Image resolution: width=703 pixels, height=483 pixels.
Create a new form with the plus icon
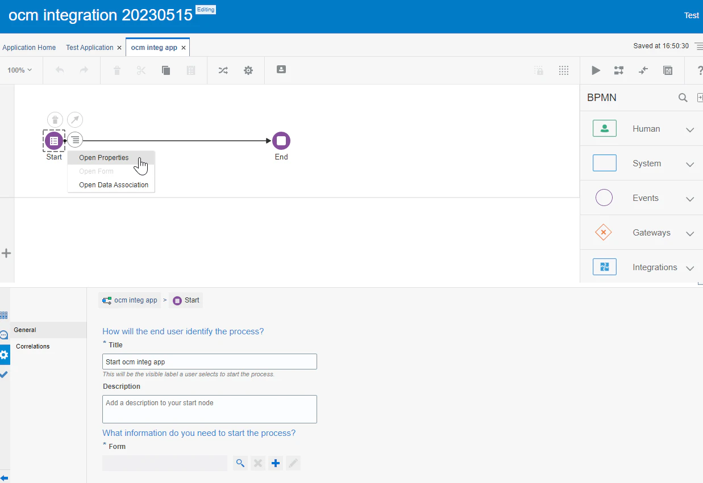276,463
